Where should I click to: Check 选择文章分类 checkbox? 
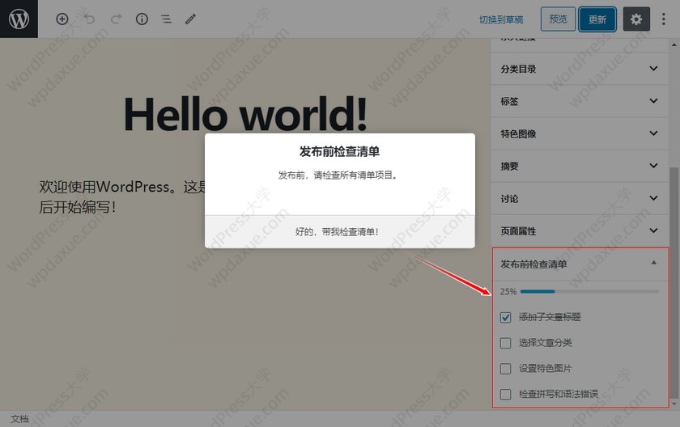coord(505,343)
